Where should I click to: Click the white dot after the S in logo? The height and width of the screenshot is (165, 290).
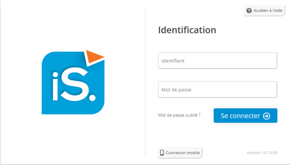click(x=92, y=97)
